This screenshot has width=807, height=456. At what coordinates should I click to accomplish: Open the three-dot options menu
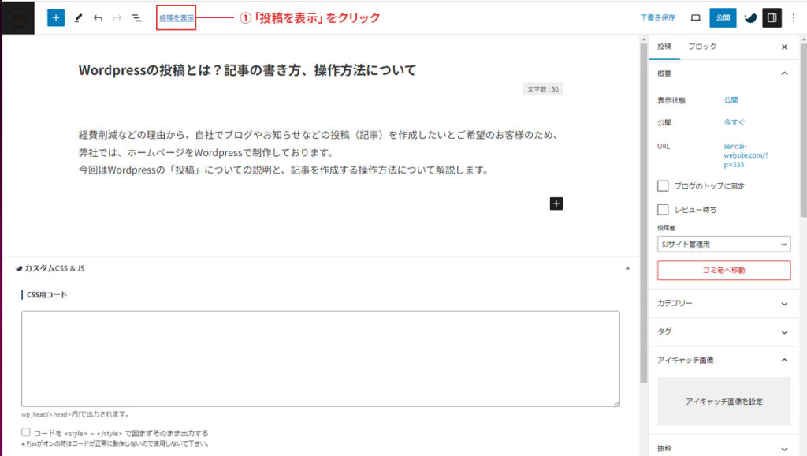coord(793,17)
